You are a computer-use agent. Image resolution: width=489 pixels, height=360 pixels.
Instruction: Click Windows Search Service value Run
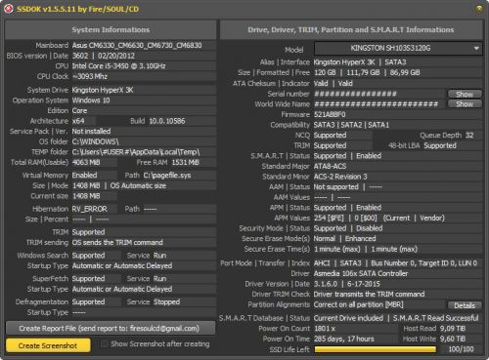pos(160,256)
